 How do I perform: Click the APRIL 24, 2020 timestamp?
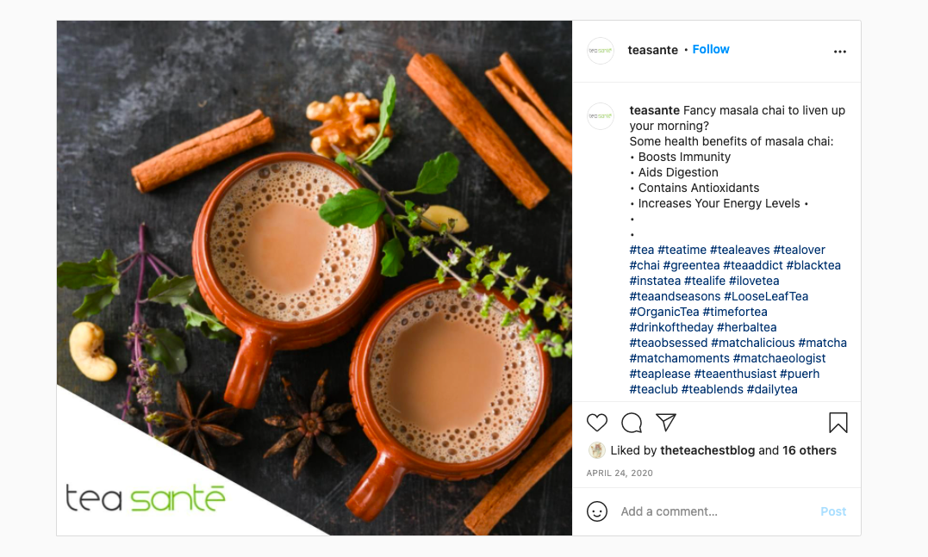coord(619,473)
